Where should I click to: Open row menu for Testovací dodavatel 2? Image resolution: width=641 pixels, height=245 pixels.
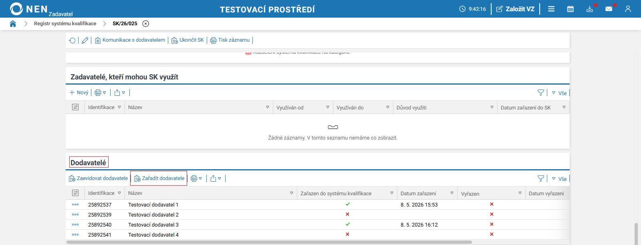(75, 215)
